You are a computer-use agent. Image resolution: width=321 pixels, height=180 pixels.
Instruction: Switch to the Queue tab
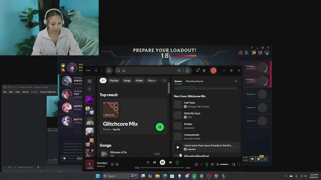click(178, 81)
